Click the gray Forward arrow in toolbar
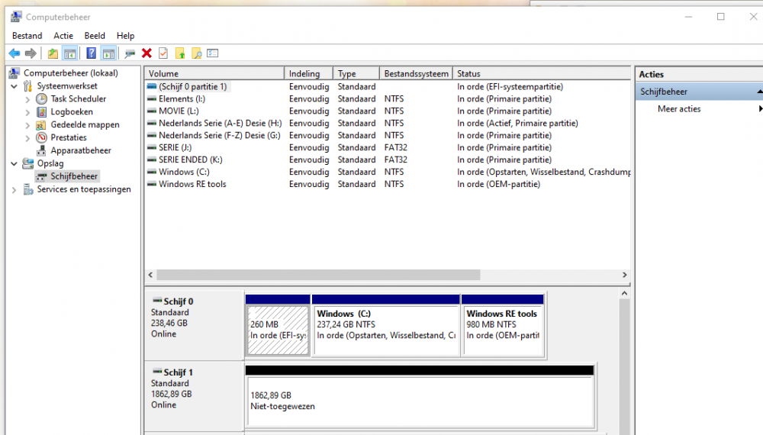 tap(31, 53)
